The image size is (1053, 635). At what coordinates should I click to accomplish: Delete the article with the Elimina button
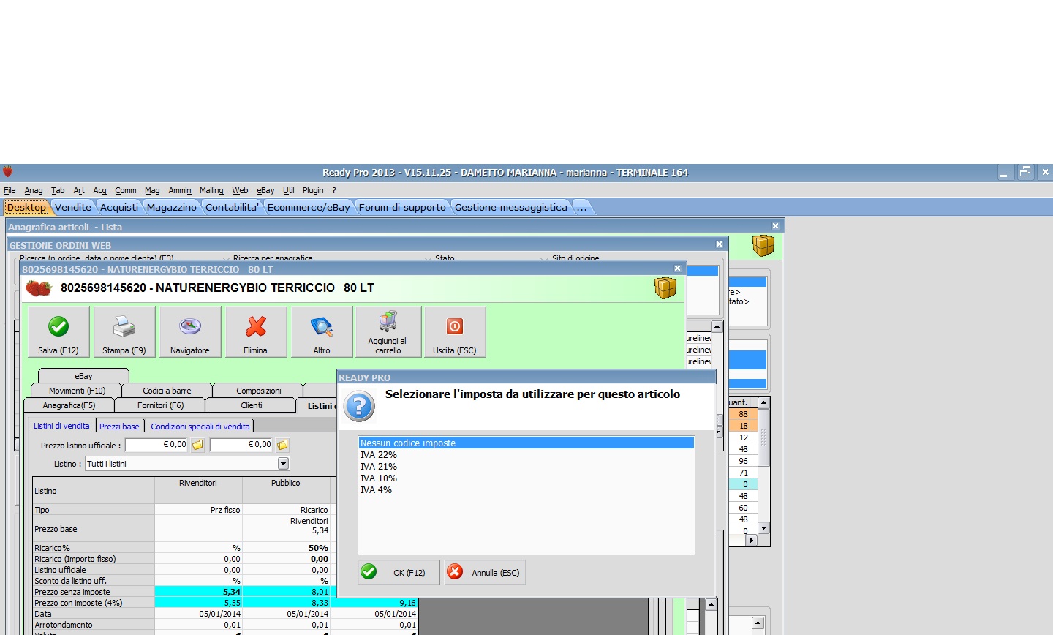256,331
